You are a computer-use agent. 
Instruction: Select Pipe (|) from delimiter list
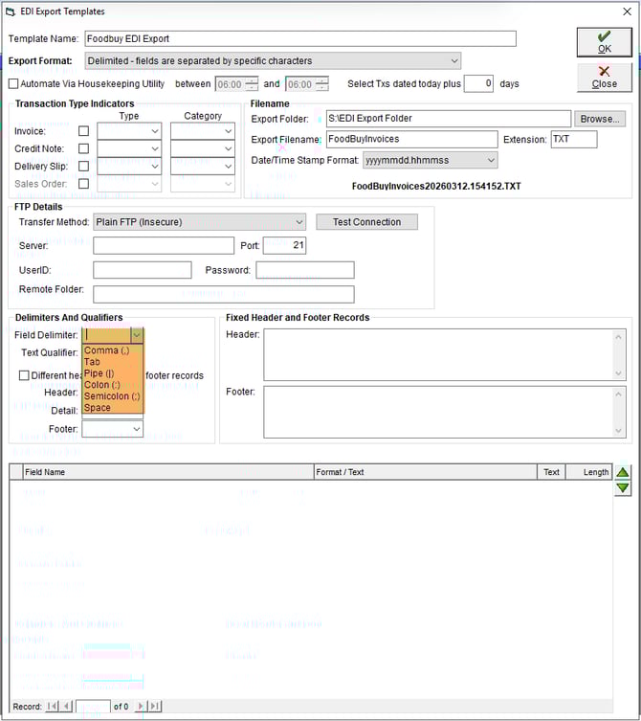tap(113, 373)
